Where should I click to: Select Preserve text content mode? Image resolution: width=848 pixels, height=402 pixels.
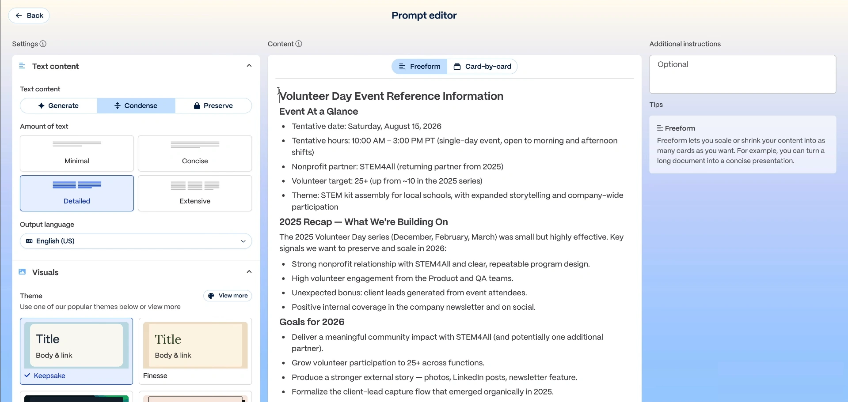click(213, 106)
